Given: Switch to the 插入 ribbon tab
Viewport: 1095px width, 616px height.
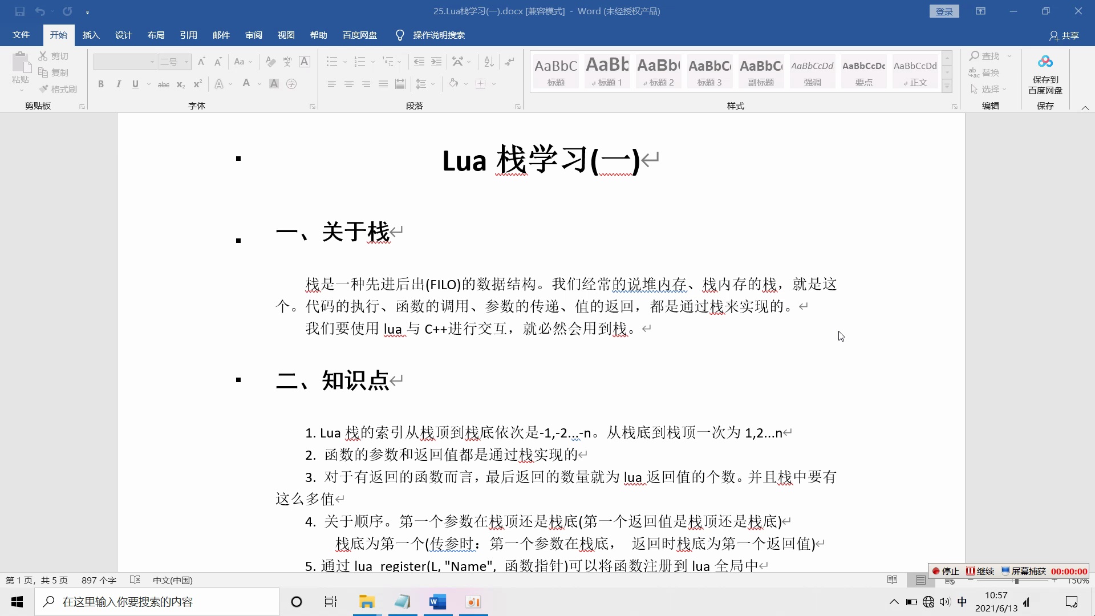Looking at the screenshot, I should click(x=91, y=35).
